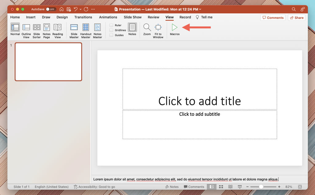This screenshot has width=315, height=195.
Task: Open the quick access more options ellipsis
Action: 93,9
